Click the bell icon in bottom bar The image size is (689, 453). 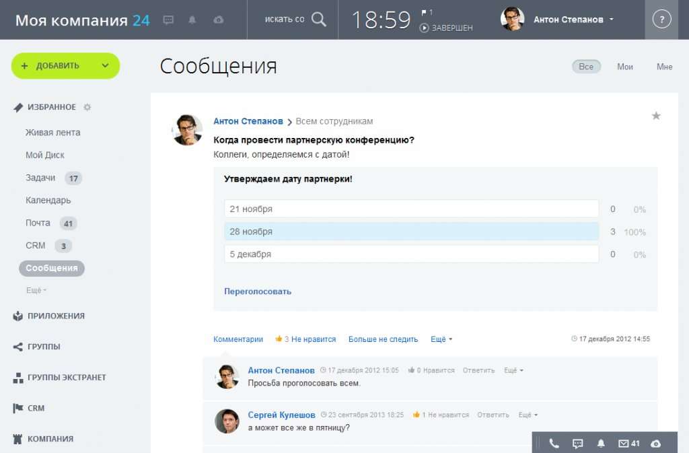pos(601,444)
